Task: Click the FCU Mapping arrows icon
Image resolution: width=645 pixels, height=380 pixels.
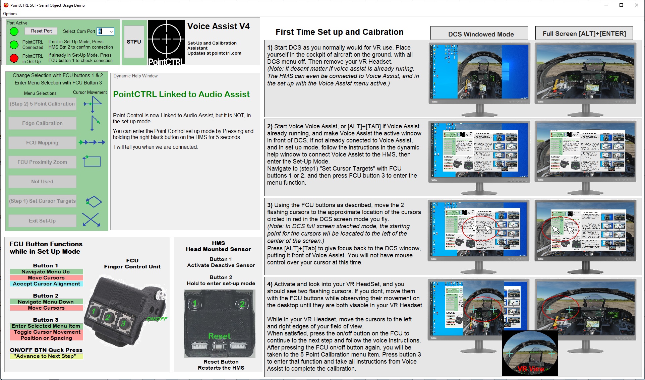Action: coord(92,142)
